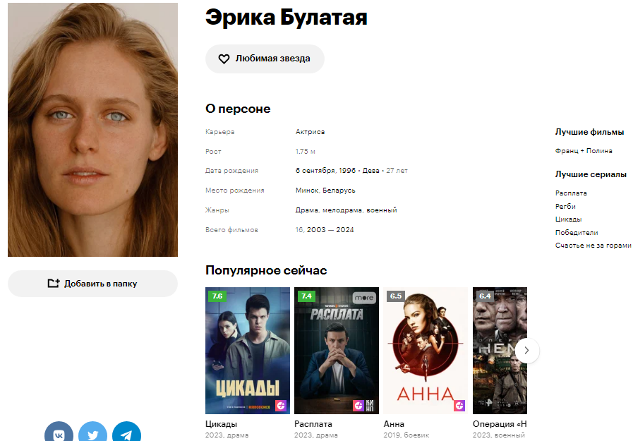Open the Анна movie poster

coord(426,351)
